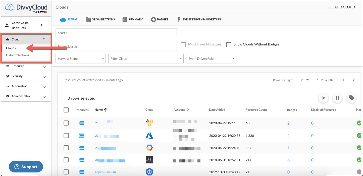Open resources icon for the 24-count row

pos(81,172)
